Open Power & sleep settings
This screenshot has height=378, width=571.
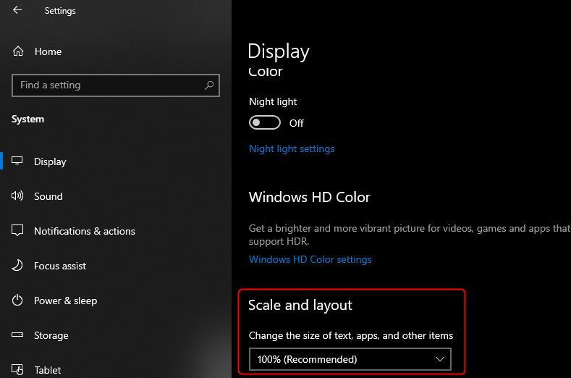66,301
